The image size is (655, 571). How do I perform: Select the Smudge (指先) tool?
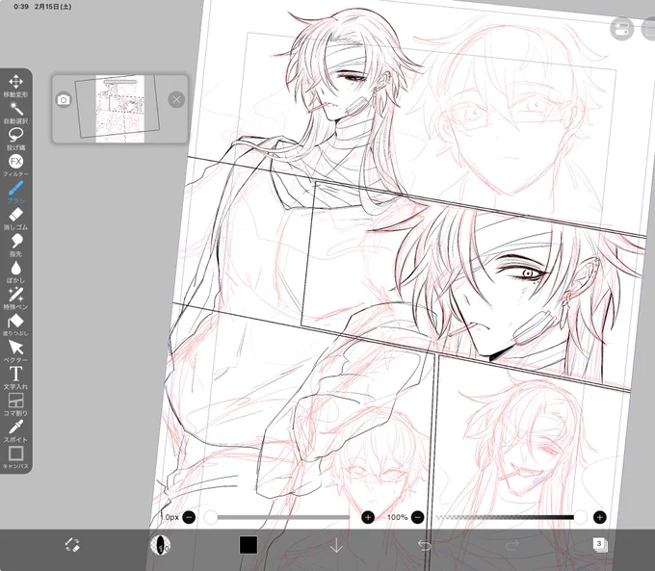(x=15, y=246)
